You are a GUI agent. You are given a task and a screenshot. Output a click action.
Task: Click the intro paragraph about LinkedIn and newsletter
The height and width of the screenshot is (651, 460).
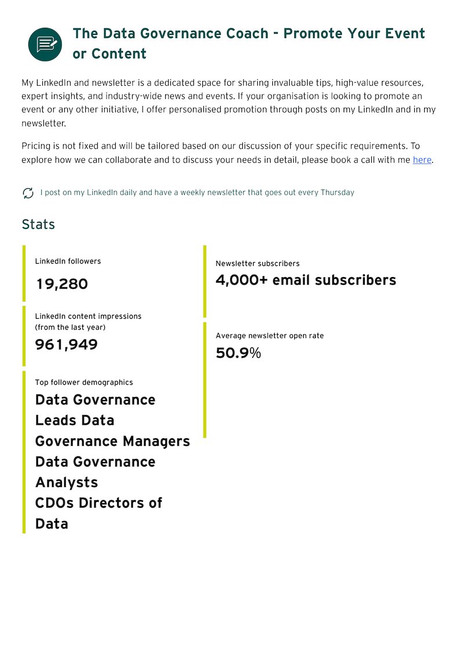228,103
